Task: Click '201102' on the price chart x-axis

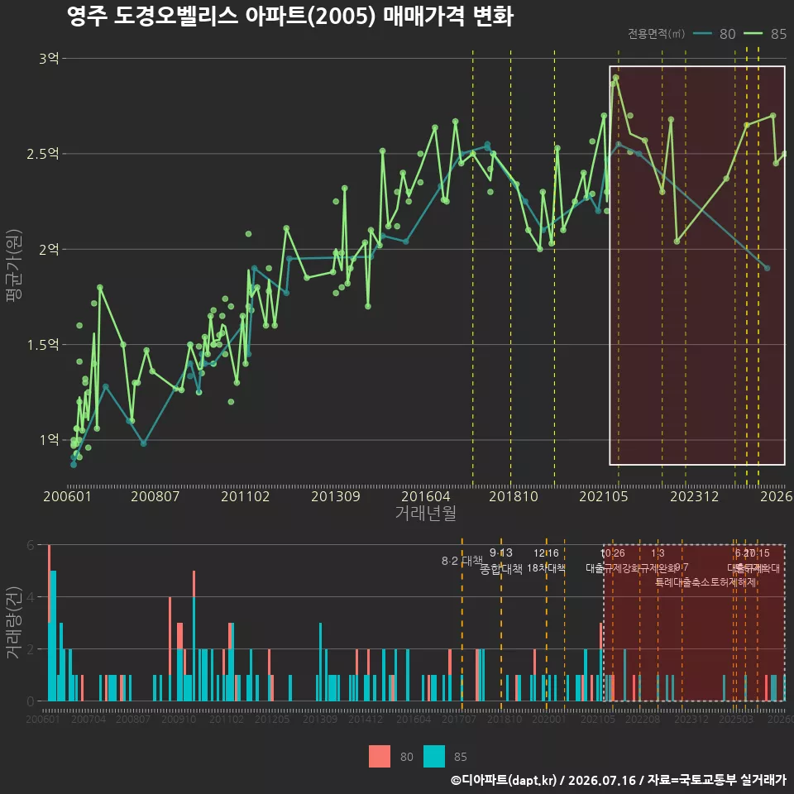Action: [246, 496]
